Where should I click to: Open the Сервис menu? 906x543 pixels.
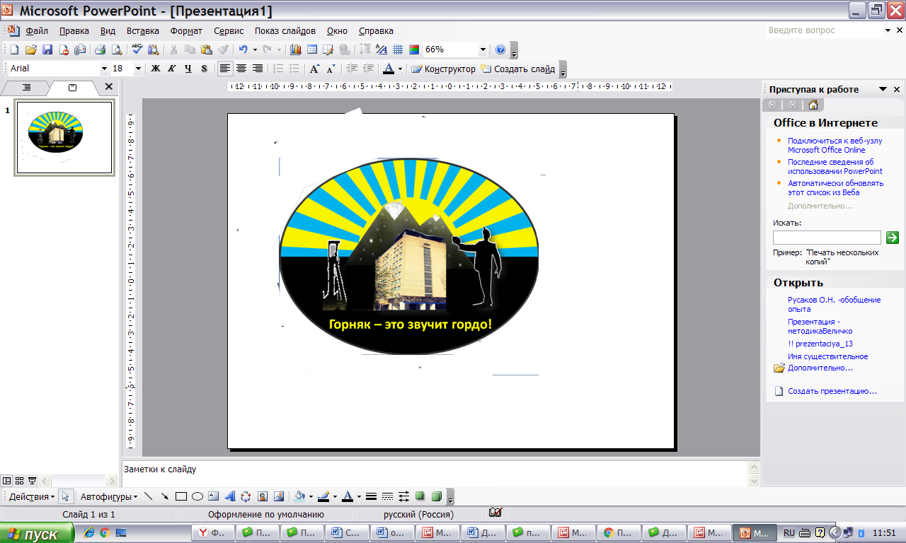click(x=229, y=31)
